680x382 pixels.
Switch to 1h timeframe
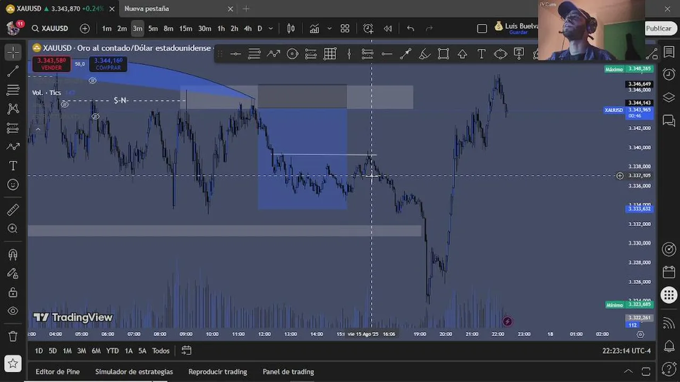point(221,29)
